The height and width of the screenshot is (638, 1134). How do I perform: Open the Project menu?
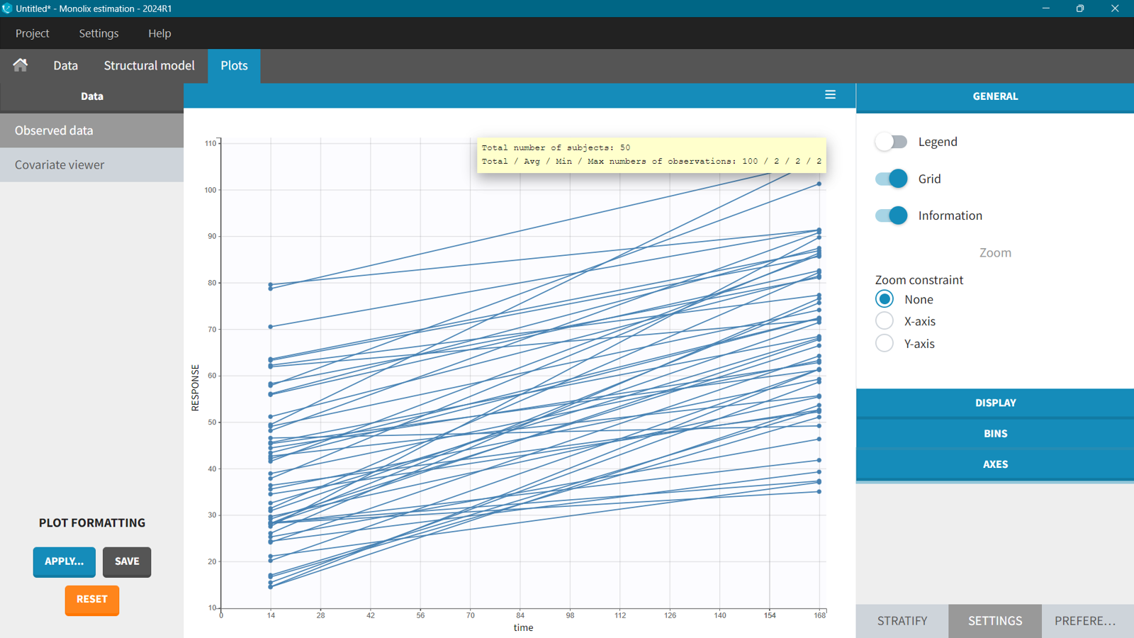point(32,33)
